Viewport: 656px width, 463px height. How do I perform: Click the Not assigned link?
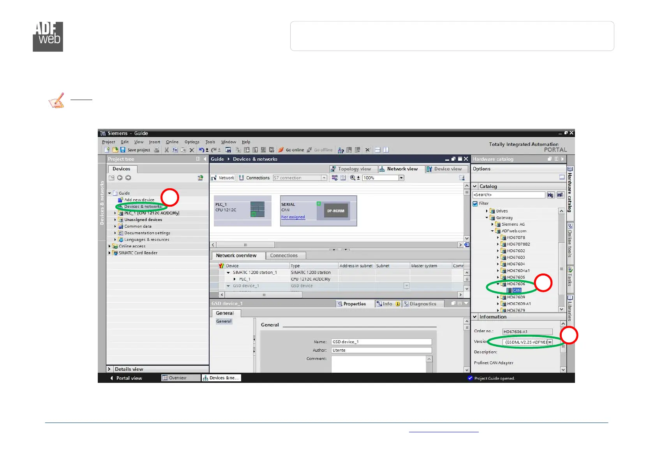293,217
